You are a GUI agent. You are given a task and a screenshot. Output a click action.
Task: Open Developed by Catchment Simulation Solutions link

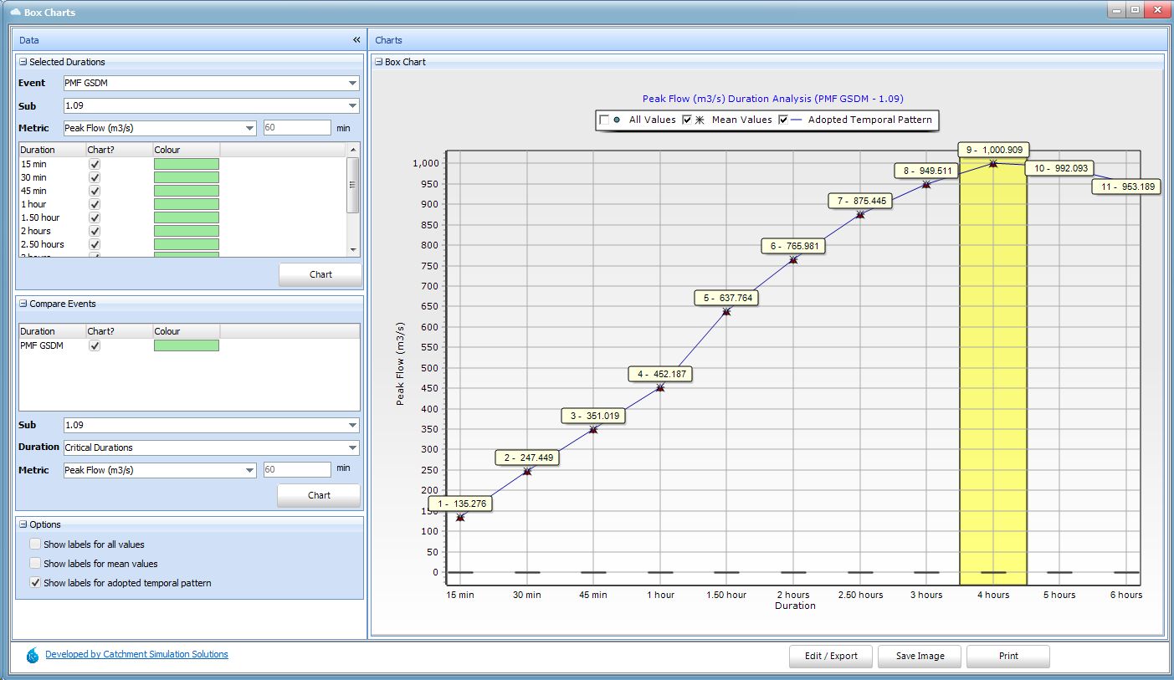coord(136,654)
